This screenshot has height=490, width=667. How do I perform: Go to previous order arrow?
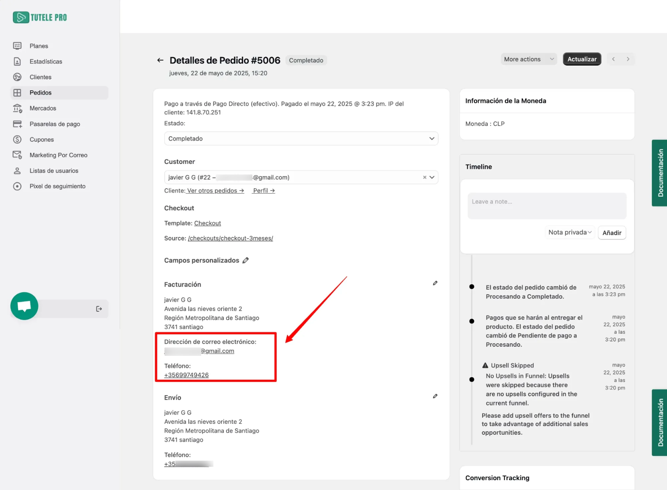point(613,59)
